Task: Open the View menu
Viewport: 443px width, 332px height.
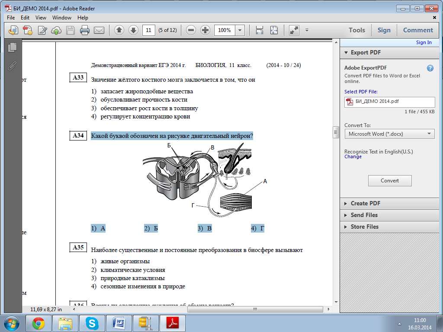Action: [41, 17]
